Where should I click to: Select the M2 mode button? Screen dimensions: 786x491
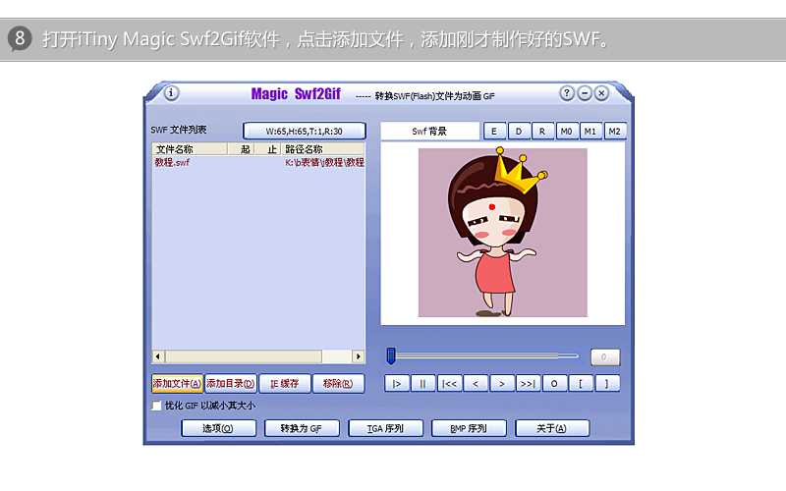[615, 132]
